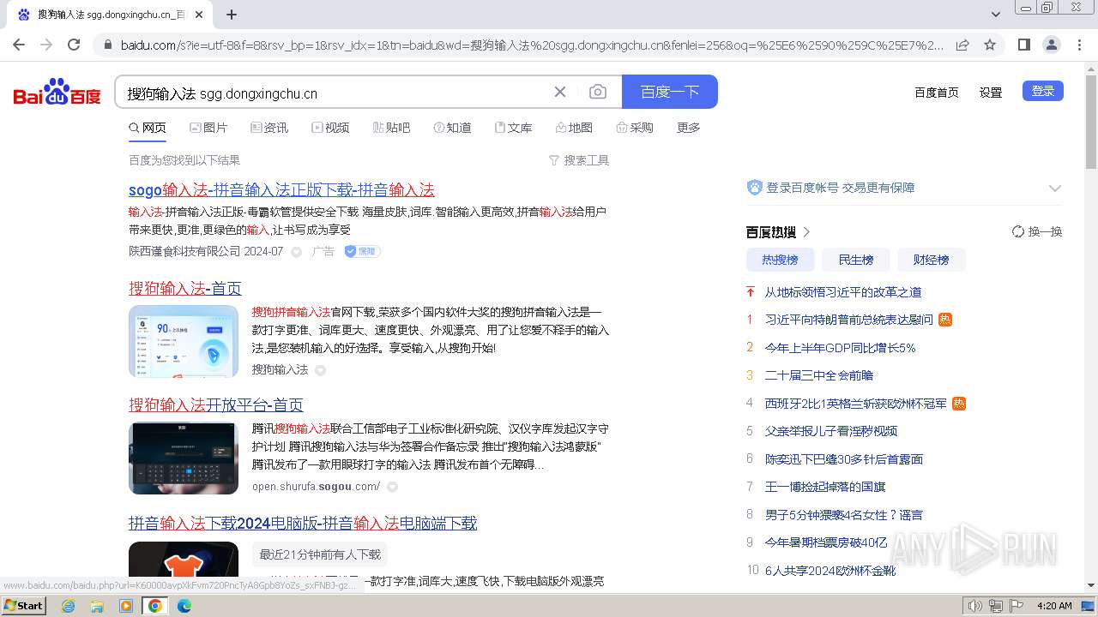Expand dropdown arrow next to 搜狗输入法 source
The width and height of the screenshot is (1098, 617).
coord(320,370)
